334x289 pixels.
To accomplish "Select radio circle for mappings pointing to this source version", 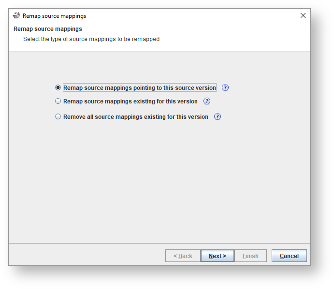I will 58,88.
